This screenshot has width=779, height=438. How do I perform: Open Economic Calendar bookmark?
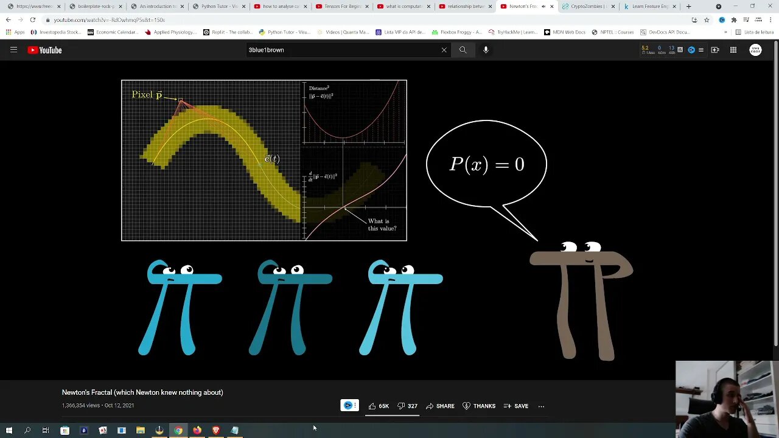click(113, 32)
